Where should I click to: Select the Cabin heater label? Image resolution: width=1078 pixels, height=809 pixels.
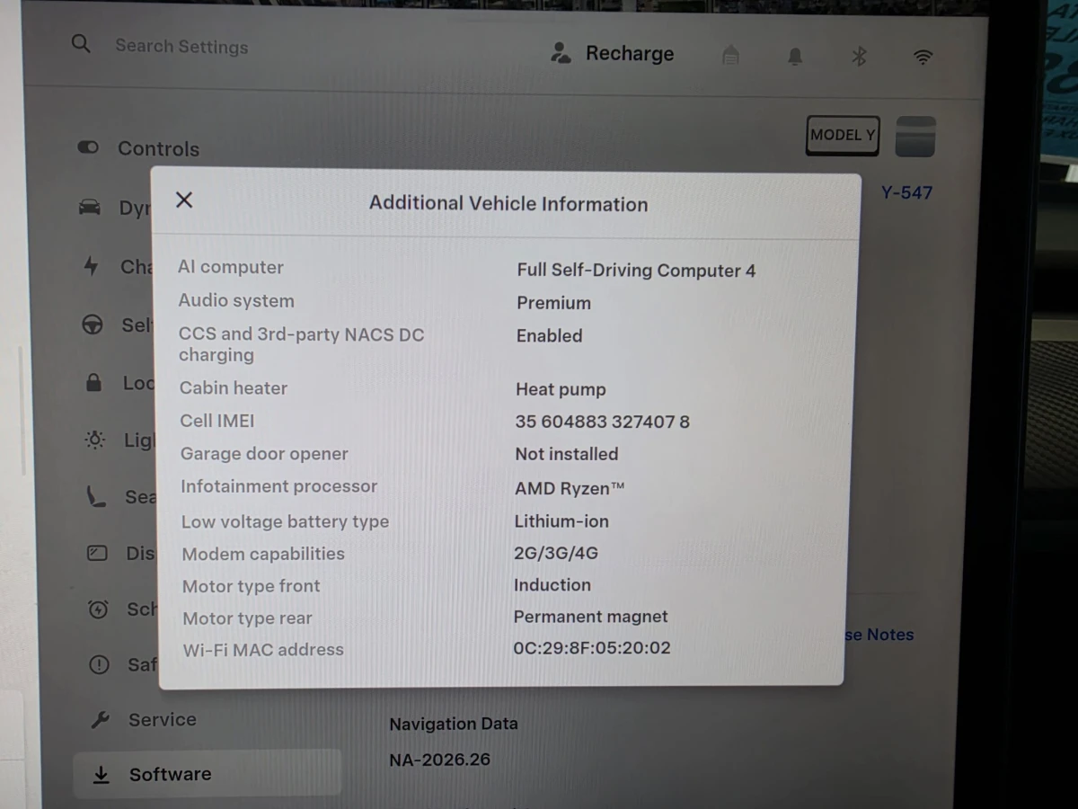pyautogui.click(x=234, y=388)
